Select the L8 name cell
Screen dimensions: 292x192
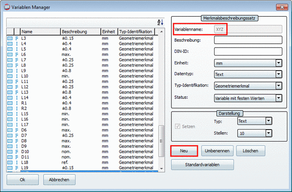click(x=24, y=65)
